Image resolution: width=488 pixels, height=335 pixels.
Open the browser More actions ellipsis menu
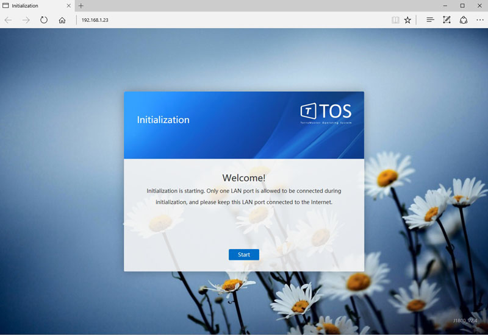click(x=480, y=20)
